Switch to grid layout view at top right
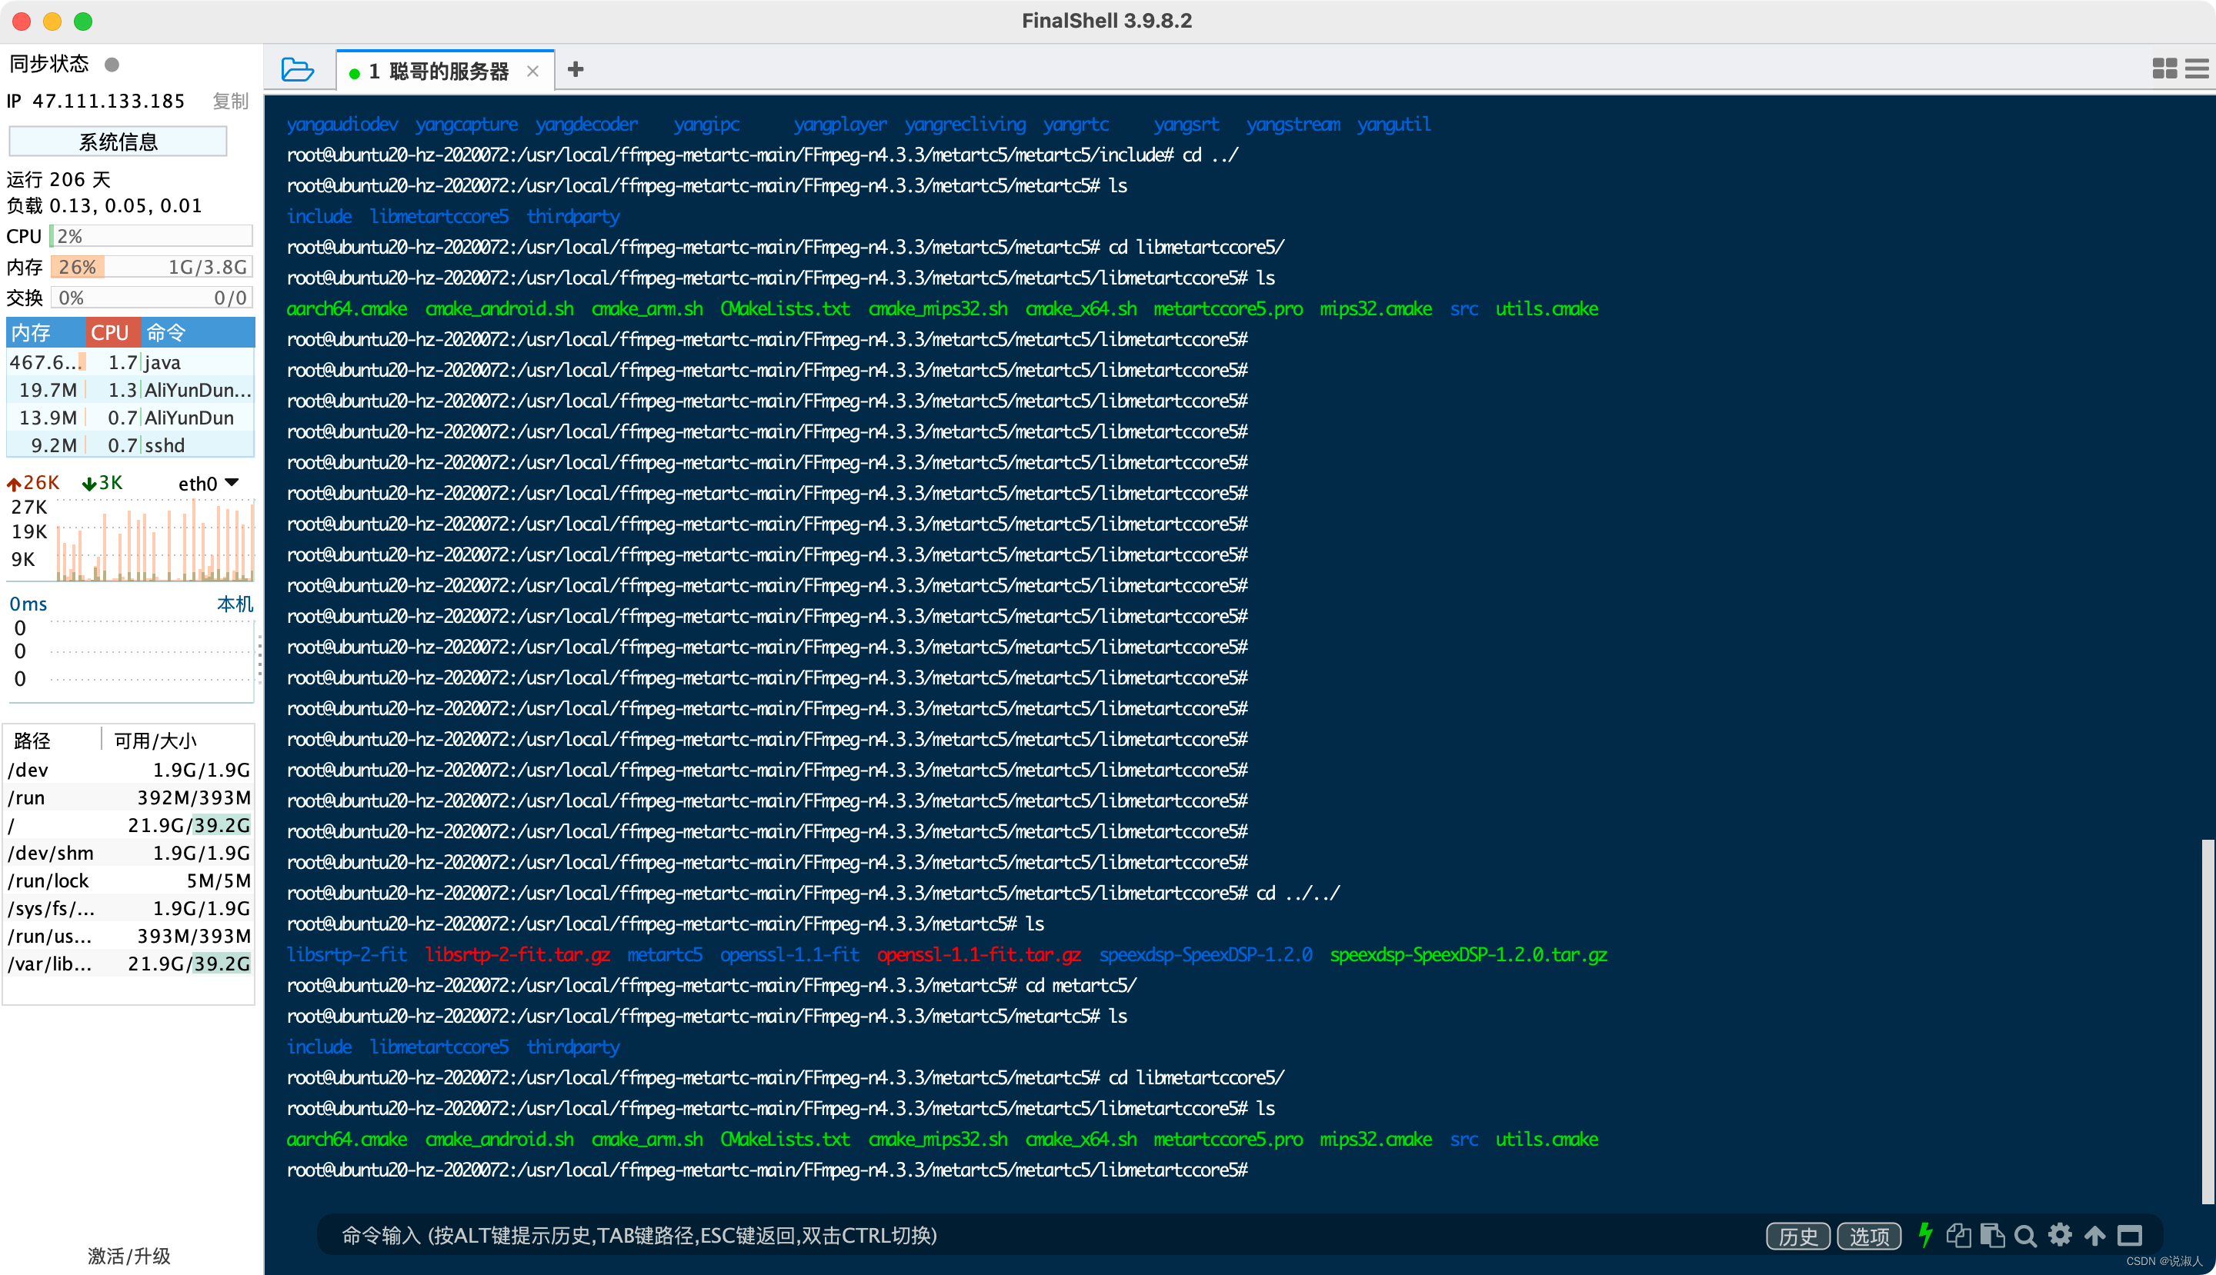The width and height of the screenshot is (2216, 1275). pos(2164,68)
